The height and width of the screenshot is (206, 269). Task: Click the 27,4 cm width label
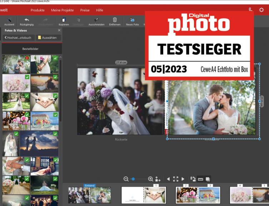coord(121,63)
